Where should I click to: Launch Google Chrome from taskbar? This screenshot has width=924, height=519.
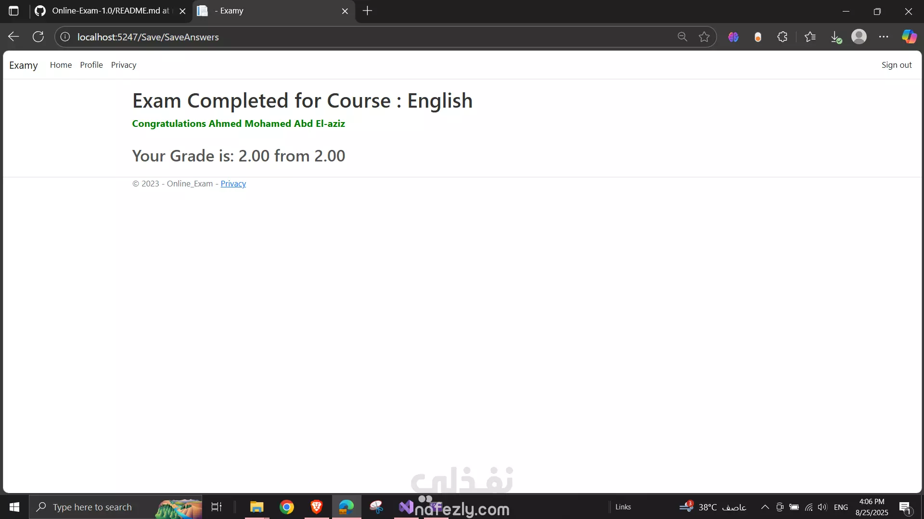point(287,507)
